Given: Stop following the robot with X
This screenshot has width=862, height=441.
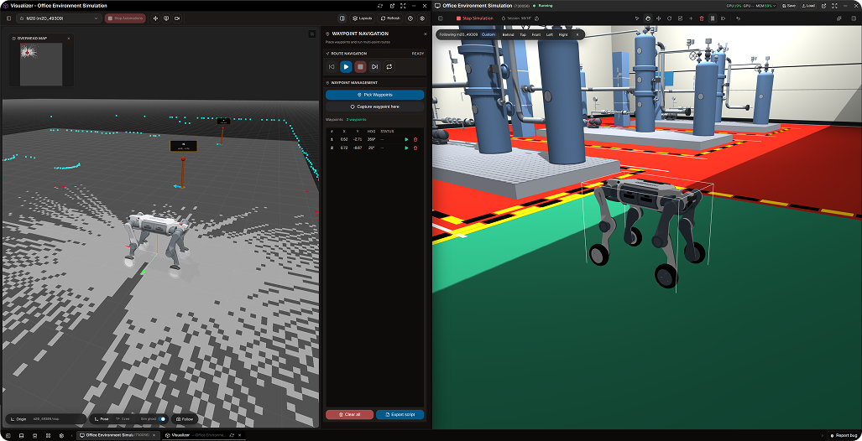Looking at the screenshot, I should click(x=577, y=34).
